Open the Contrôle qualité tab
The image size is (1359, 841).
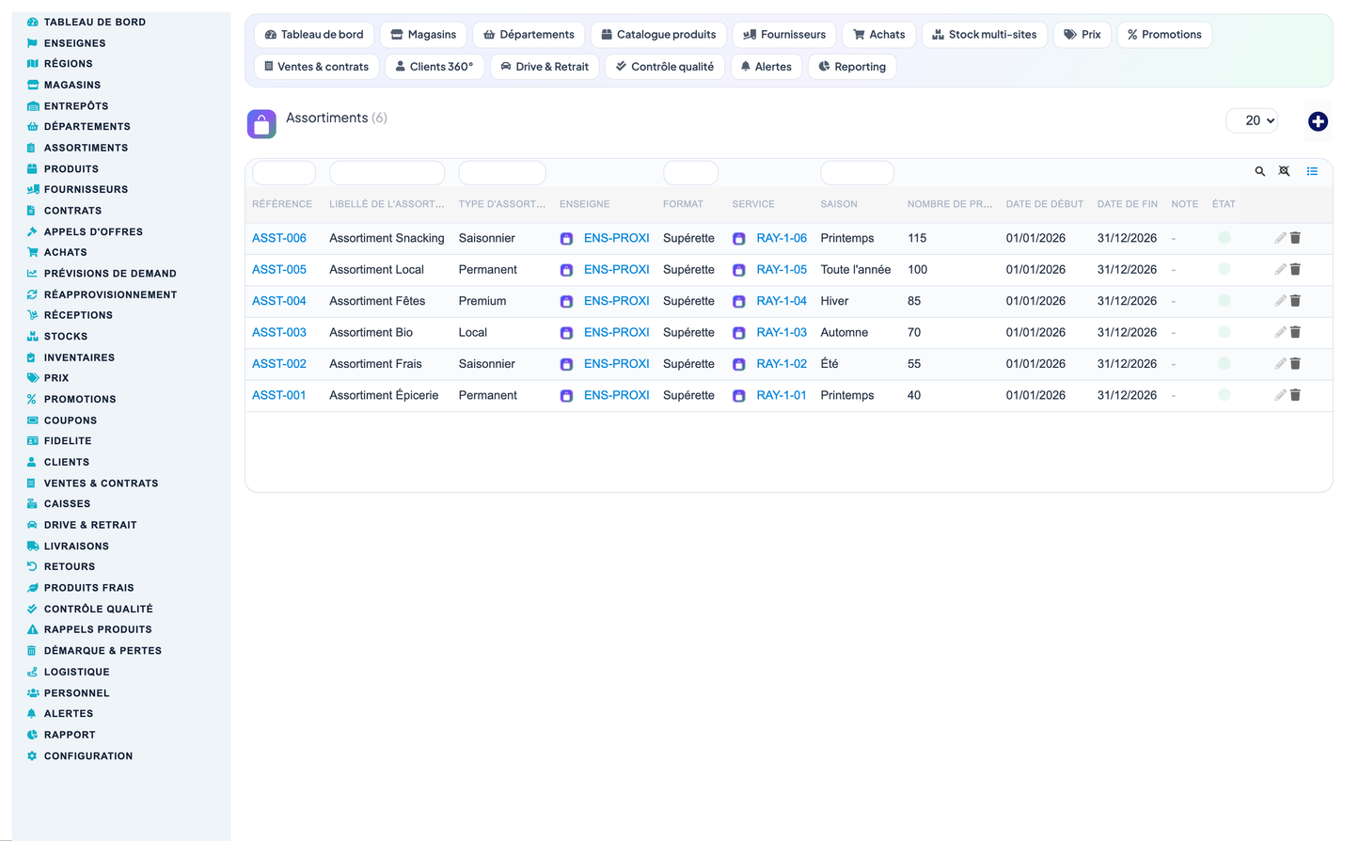[665, 67]
